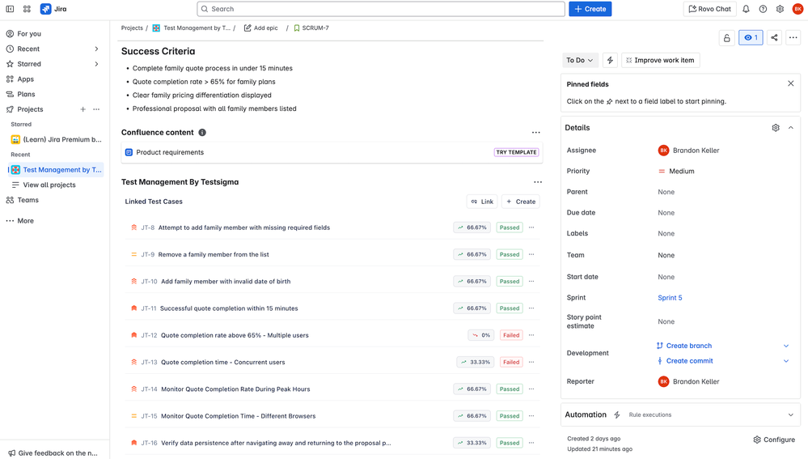
Task: Open Confluence content more options
Action: pyautogui.click(x=536, y=133)
